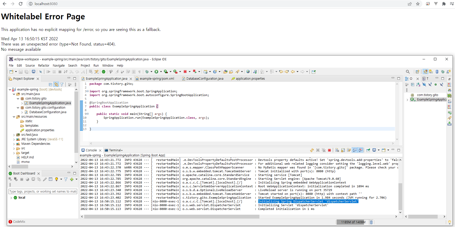Open Project Explorer filter funnel icon
The width and height of the screenshot is (455, 227).
(x=62, y=85)
